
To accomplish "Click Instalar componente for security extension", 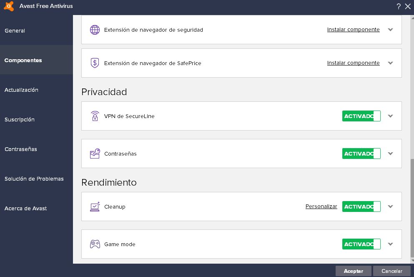I will (353, 30).
